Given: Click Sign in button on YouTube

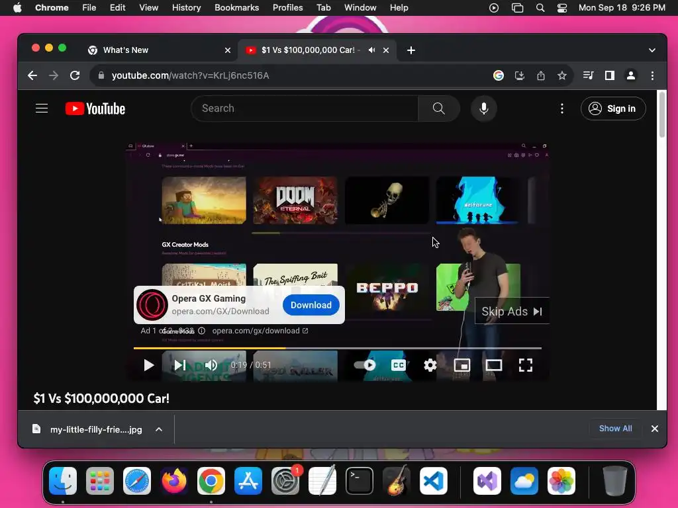Looking at the screenshot, I should [x=613, y=108].
